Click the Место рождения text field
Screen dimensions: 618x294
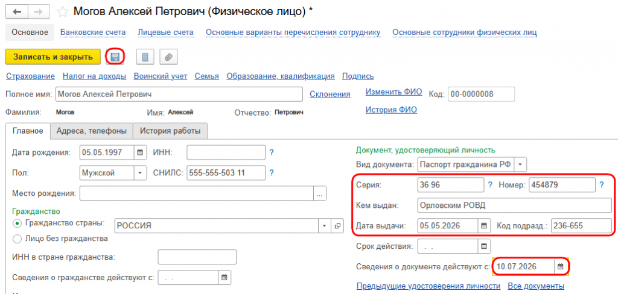pos(197,193)
